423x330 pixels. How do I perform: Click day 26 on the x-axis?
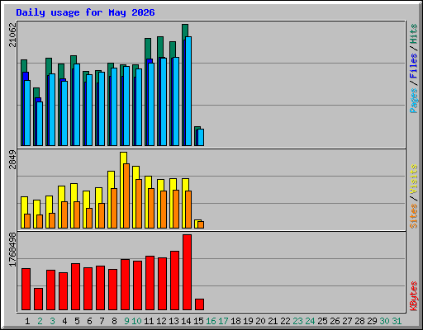(x=335, y=321)
